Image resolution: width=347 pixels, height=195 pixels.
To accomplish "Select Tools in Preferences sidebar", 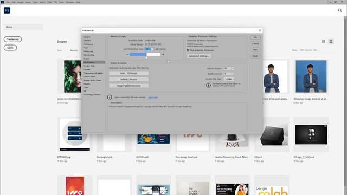I will [86, 48].
